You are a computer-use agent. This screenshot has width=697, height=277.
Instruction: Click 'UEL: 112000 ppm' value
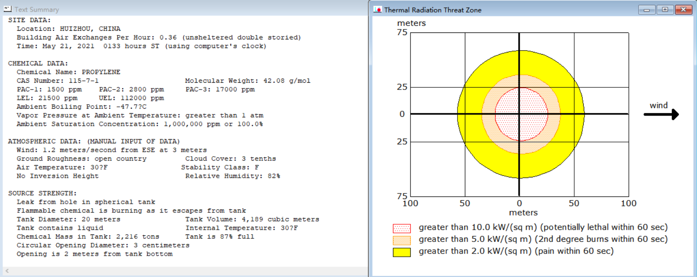click(131, 98)
